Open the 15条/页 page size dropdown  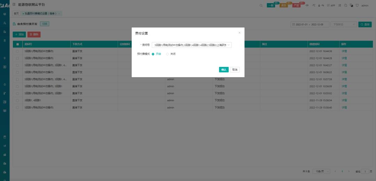[x=321, y=171]
